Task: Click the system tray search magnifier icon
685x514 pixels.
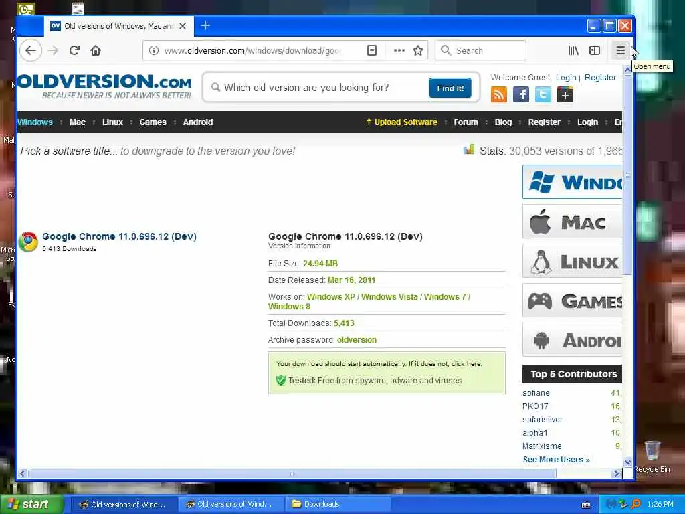Action: coord(635,505)
